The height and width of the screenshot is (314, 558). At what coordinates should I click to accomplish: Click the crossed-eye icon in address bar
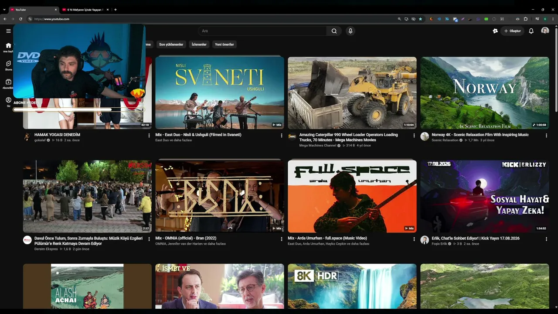pyautogui.click(x=413, y=19)
